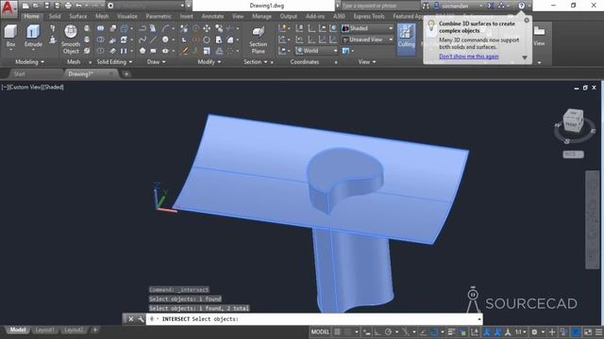Click the [Shaded] visual style viewport label
This screenshot has height=339, width=604.
click(53, 88)
